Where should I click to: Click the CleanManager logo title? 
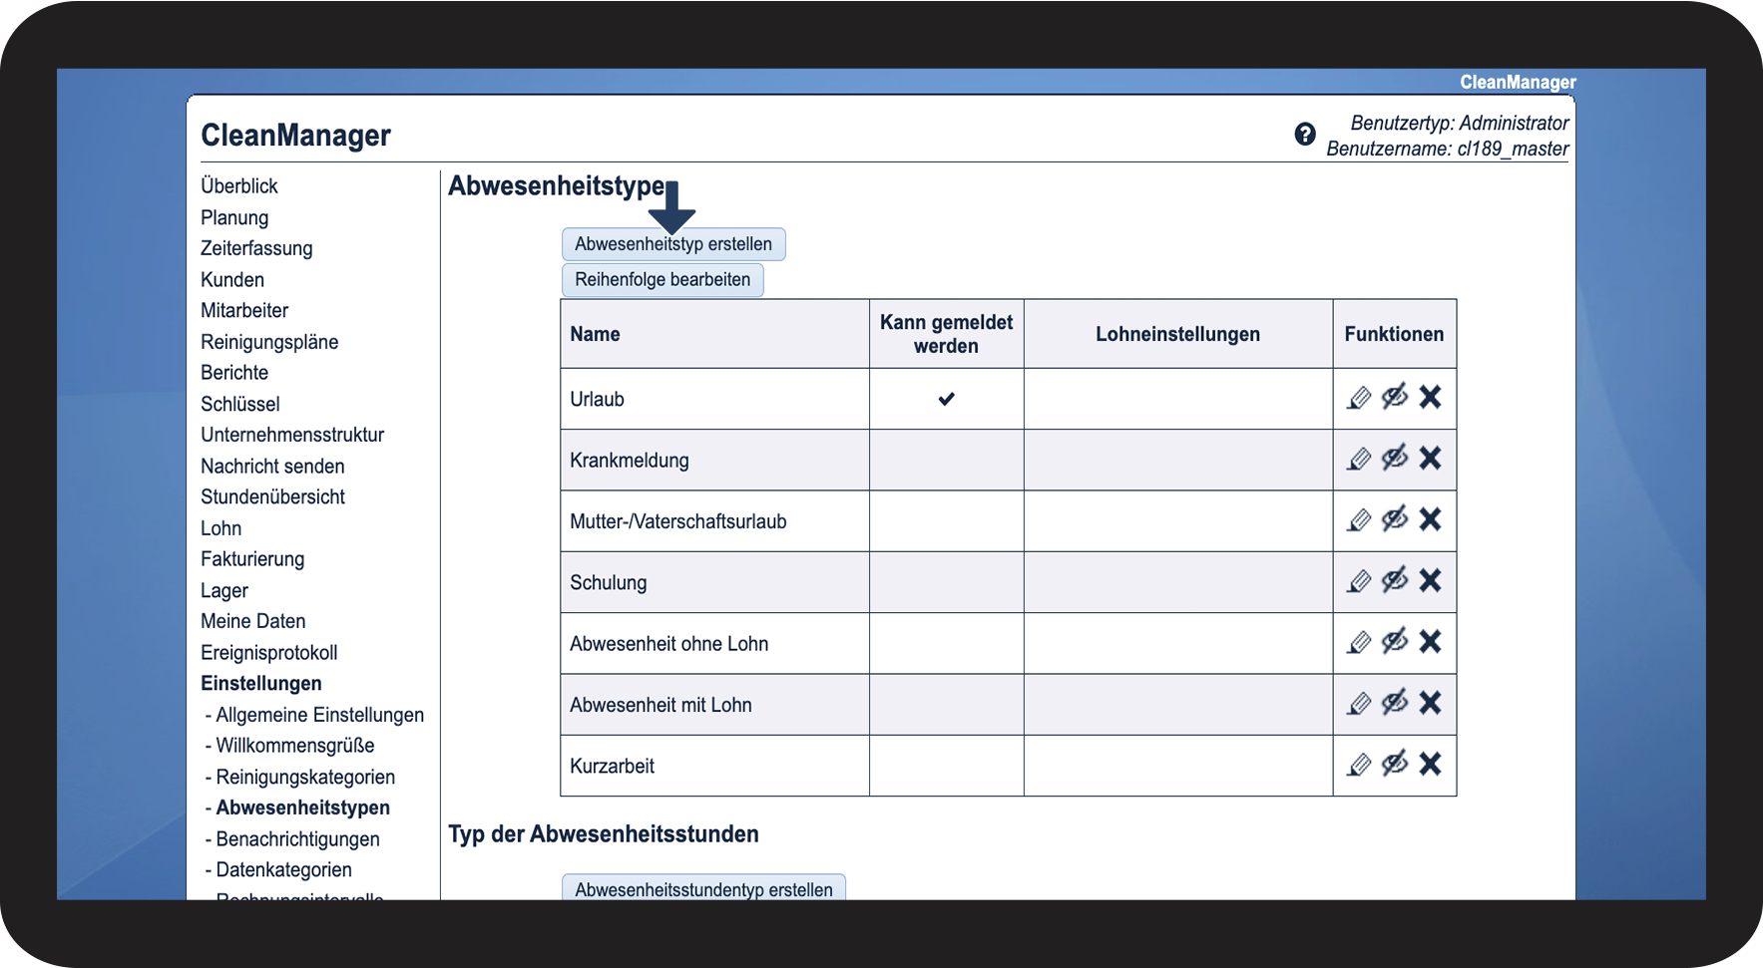coord(296,136)
